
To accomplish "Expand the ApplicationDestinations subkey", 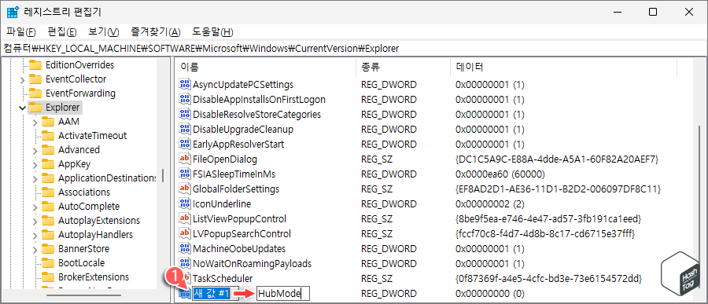I will click(x=35, y=178).
